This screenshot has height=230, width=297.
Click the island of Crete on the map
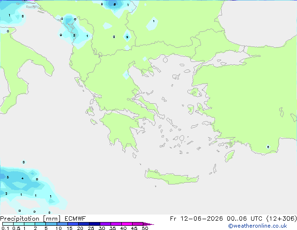point(171,177)
